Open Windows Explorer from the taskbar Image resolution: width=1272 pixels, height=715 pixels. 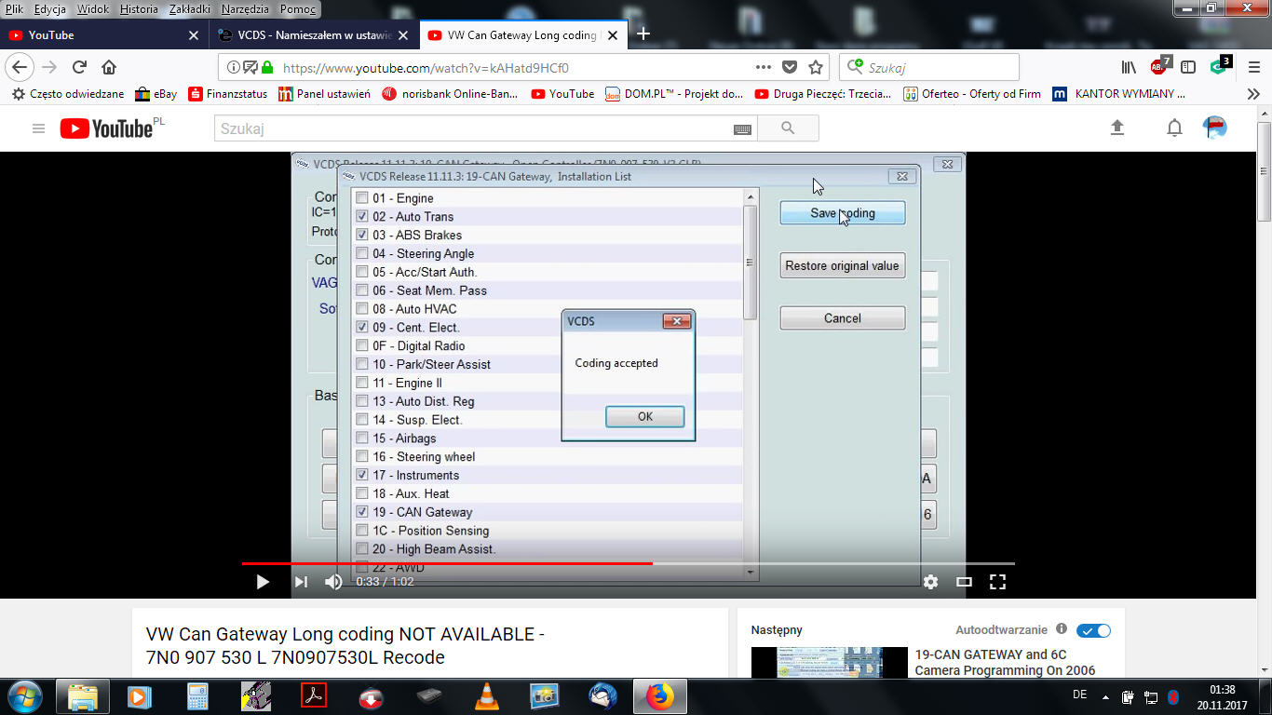pyautogui.click(x=83, y=695)
